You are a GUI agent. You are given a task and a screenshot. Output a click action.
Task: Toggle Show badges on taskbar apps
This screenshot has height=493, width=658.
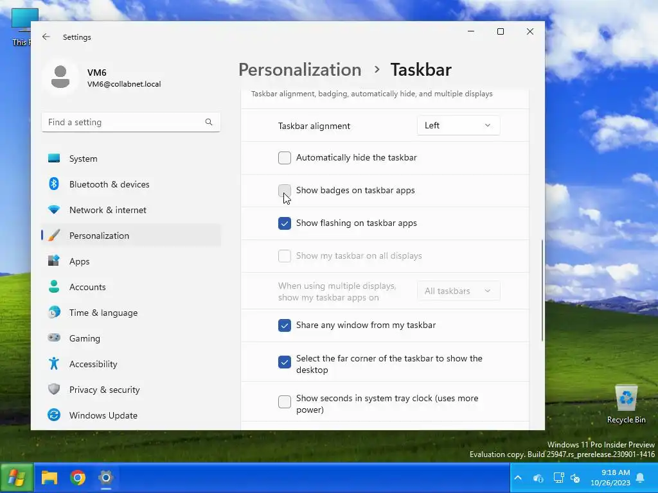(285, 190)
